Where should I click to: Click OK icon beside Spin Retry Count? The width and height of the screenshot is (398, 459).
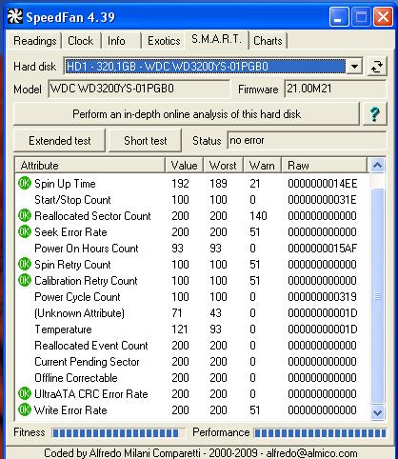[25, 264]
